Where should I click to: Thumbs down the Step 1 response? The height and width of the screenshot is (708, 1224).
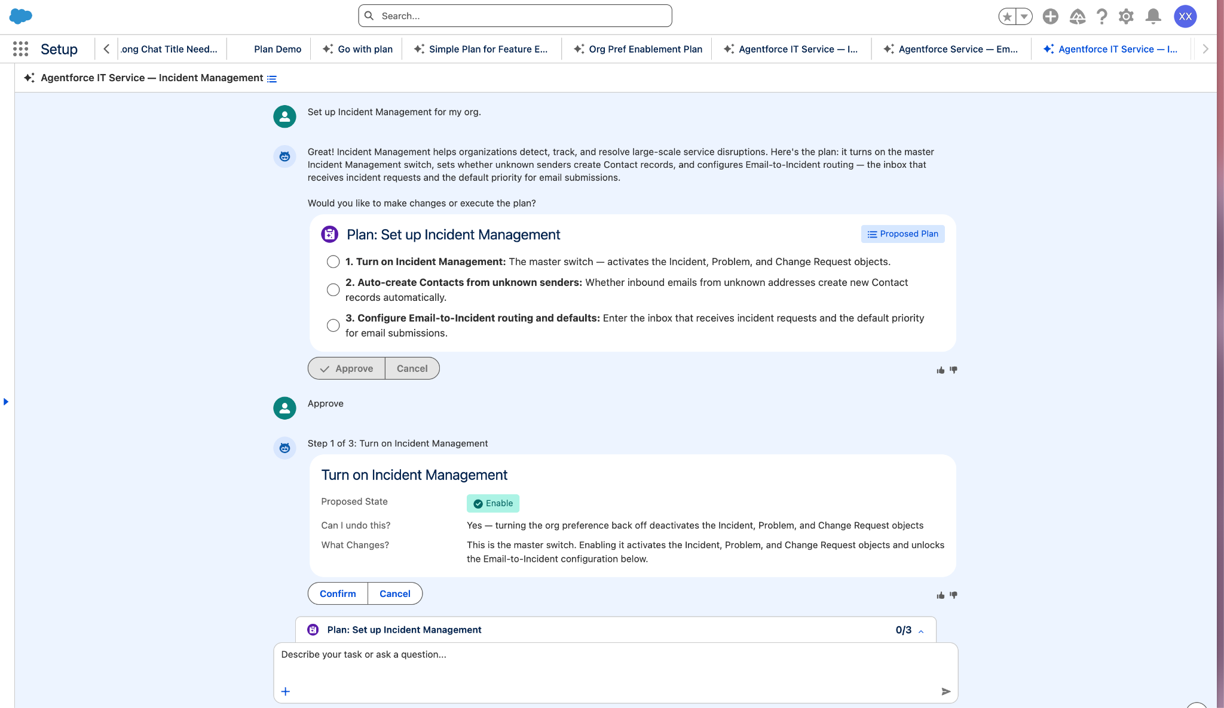pyautogui.click(x=953, y=595)
